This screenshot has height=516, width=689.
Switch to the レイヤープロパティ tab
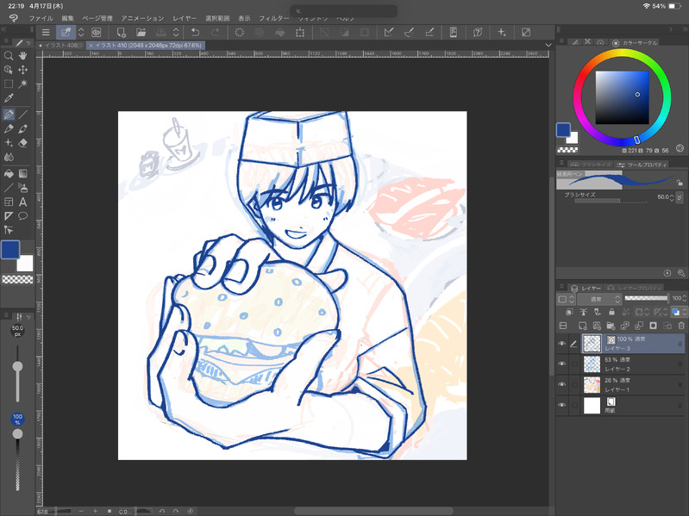coord(635,288)
